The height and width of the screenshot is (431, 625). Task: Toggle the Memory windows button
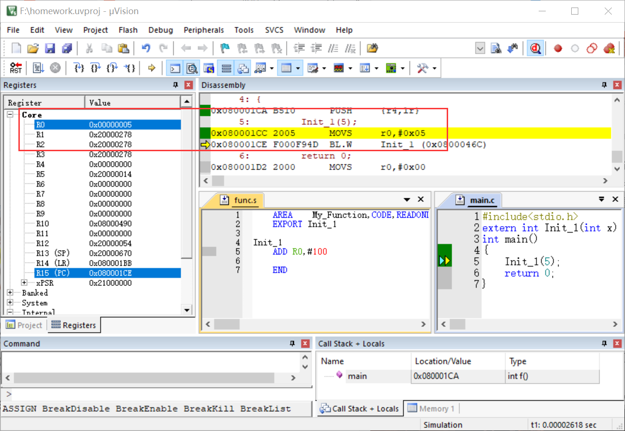286,68
